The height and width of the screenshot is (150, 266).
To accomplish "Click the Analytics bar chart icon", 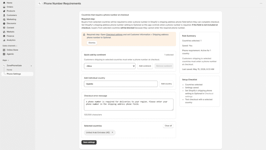I will 4,40.
